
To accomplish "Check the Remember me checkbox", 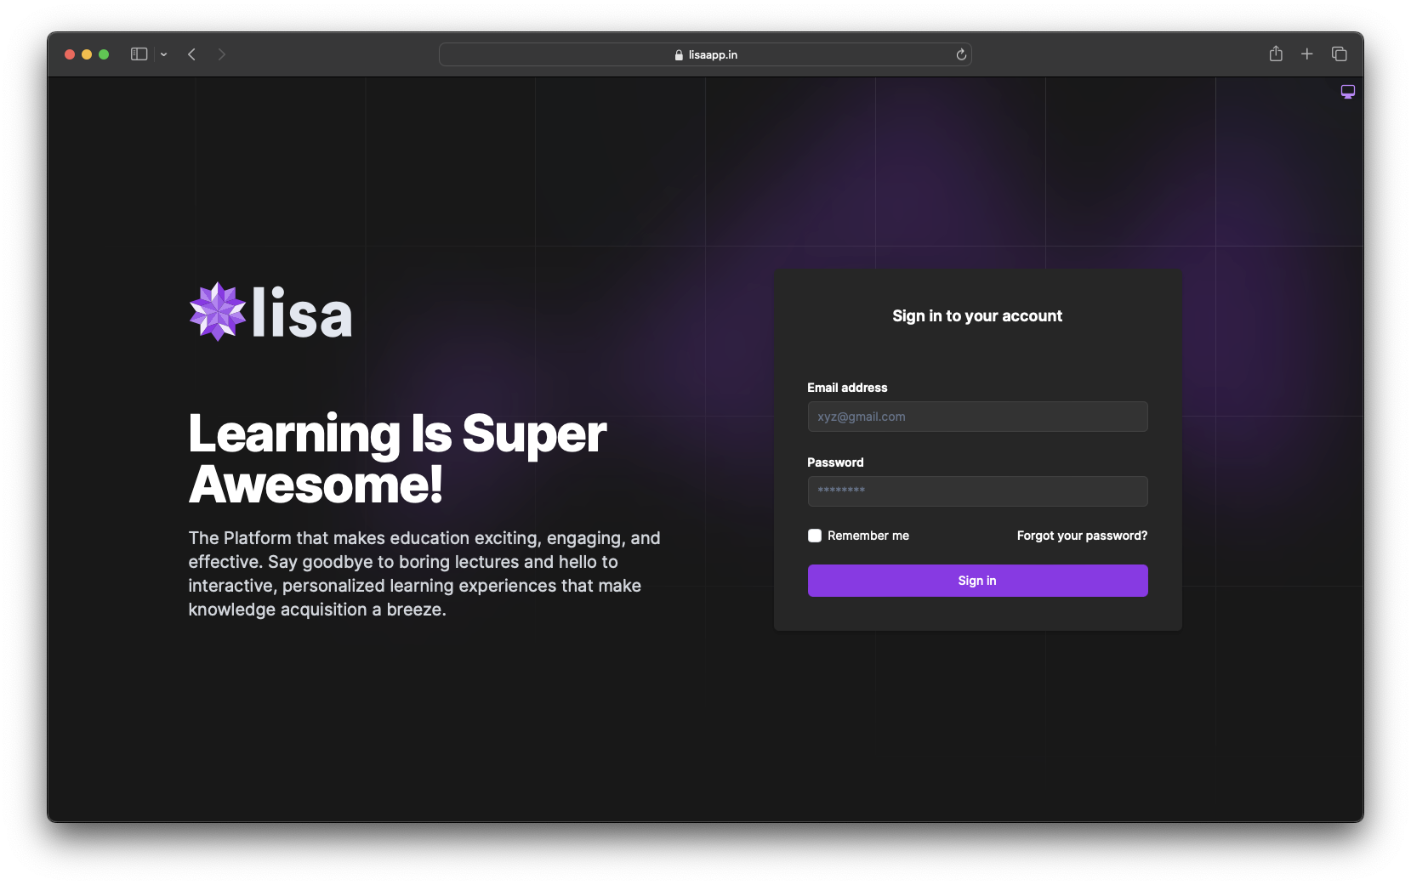I will (815, 536).
